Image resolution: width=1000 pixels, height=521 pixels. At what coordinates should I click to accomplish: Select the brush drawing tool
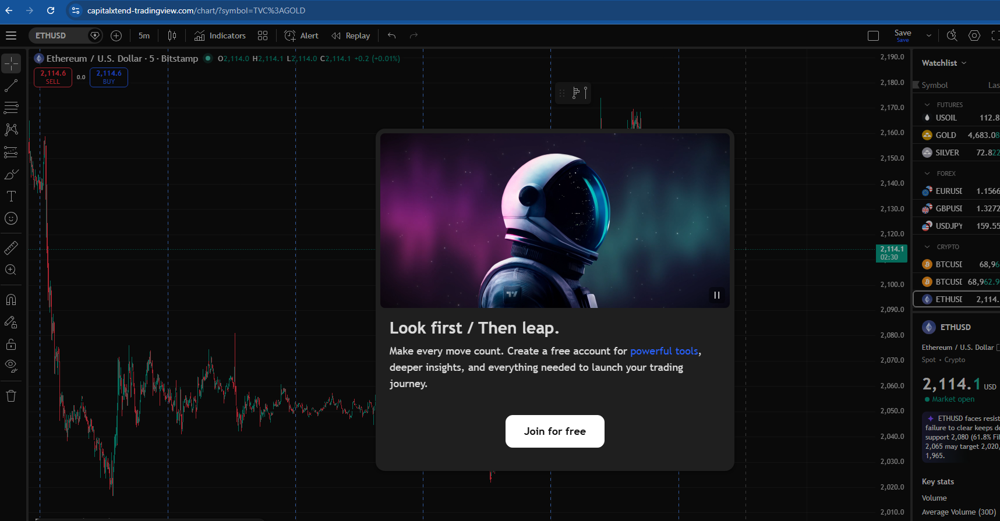11,175
